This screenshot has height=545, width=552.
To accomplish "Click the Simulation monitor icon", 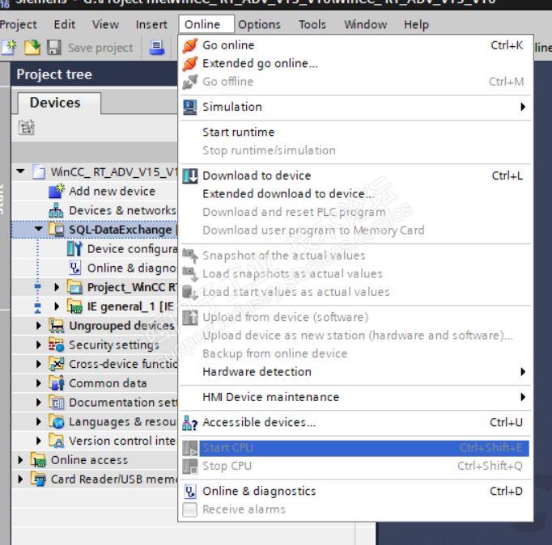I will point(190,108).
